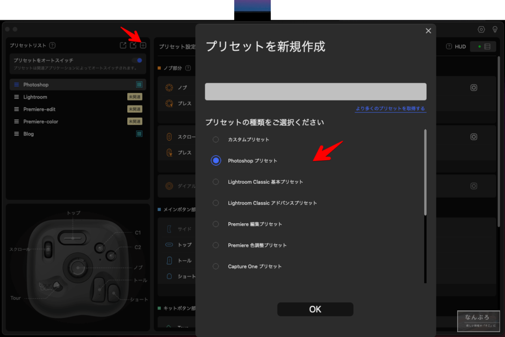This screenshot has width=505, height=337.
Task: Click the preset type list scrollbar in the dialog
Action: click(x=425, y=172)
